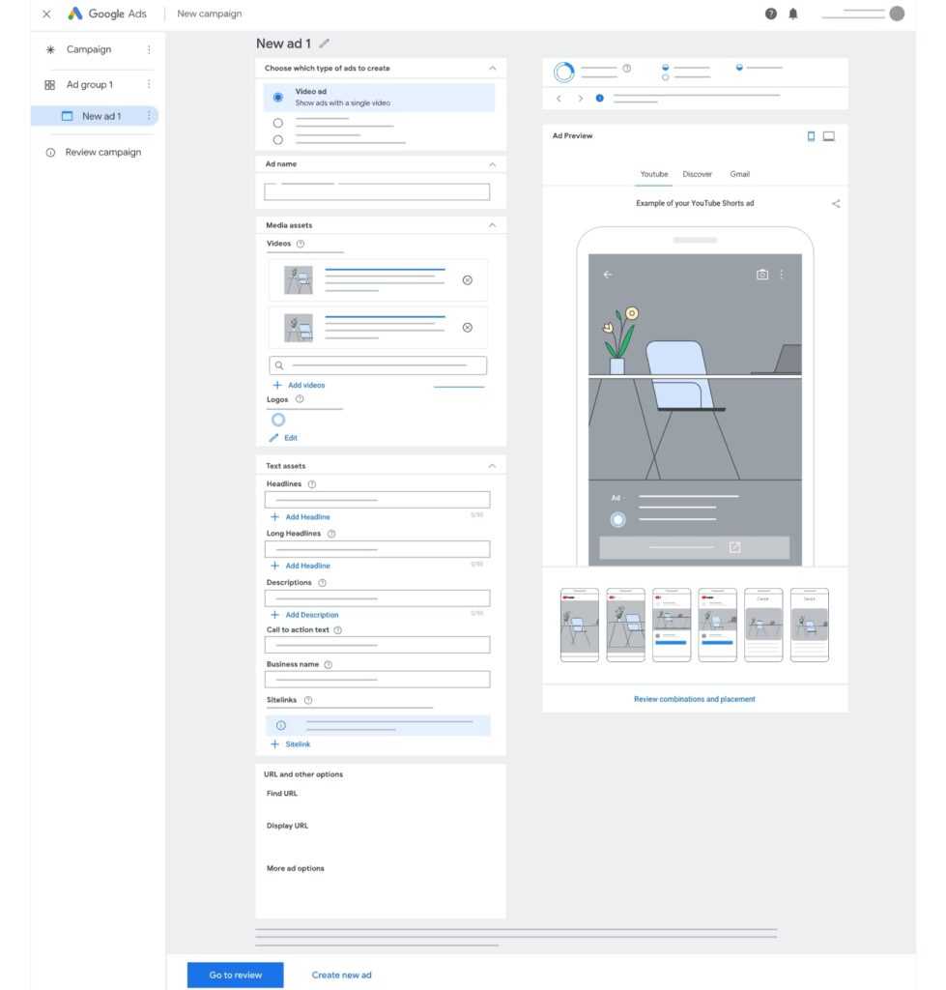Select the Video ad radio button
946x990 pixels.
278,97
